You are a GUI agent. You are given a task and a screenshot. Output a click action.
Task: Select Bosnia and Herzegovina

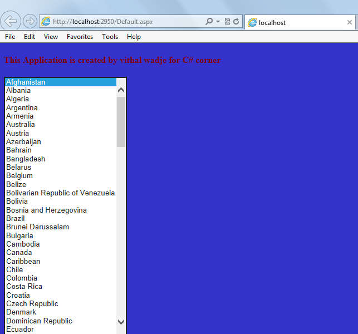tap(61, 210)
